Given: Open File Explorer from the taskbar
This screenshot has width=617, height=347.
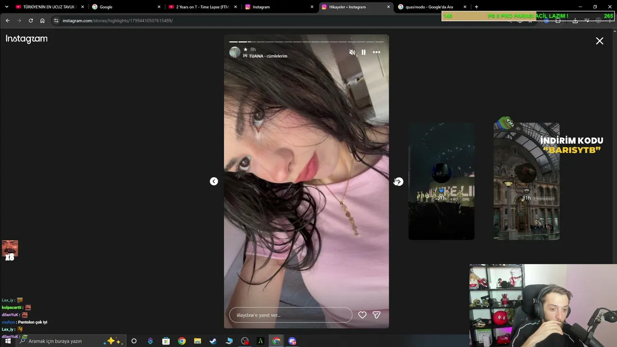Looking at the screenshot, I should pos(198,341).
